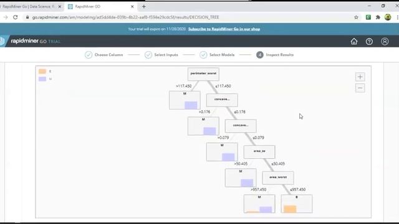
Task: Click the >117.450 branch label
Action: coord(183,86)
